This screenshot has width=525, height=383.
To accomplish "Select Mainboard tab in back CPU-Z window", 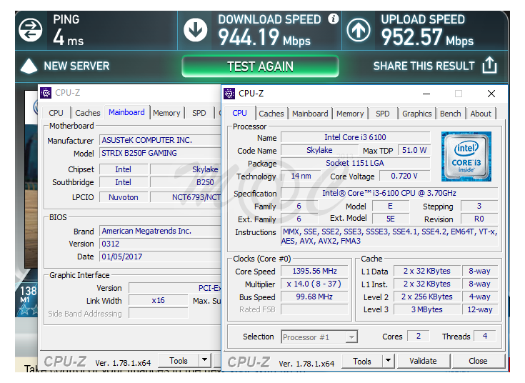I will click(126, 112).
